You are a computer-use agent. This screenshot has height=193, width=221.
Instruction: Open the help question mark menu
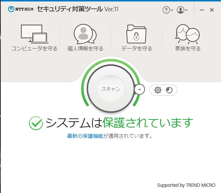click(168, 10)
